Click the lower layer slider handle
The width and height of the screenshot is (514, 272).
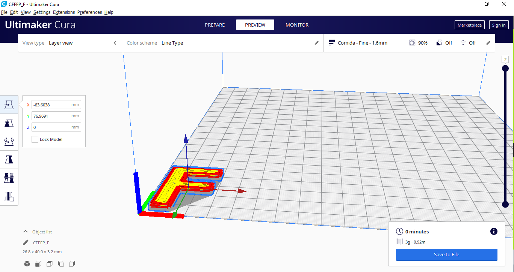pos(505,204)
